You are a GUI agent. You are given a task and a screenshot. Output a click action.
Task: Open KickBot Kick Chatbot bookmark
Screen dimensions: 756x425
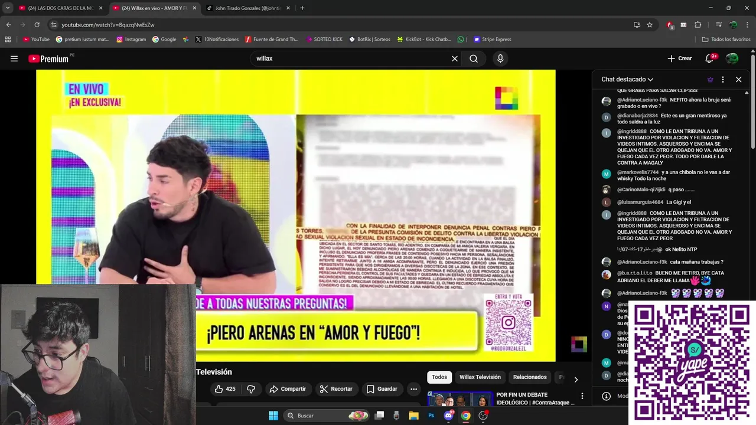(424, 40)
